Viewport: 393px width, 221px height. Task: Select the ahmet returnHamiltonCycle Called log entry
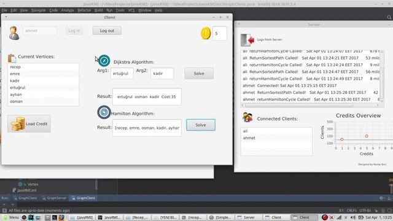[x=310, y=99]
